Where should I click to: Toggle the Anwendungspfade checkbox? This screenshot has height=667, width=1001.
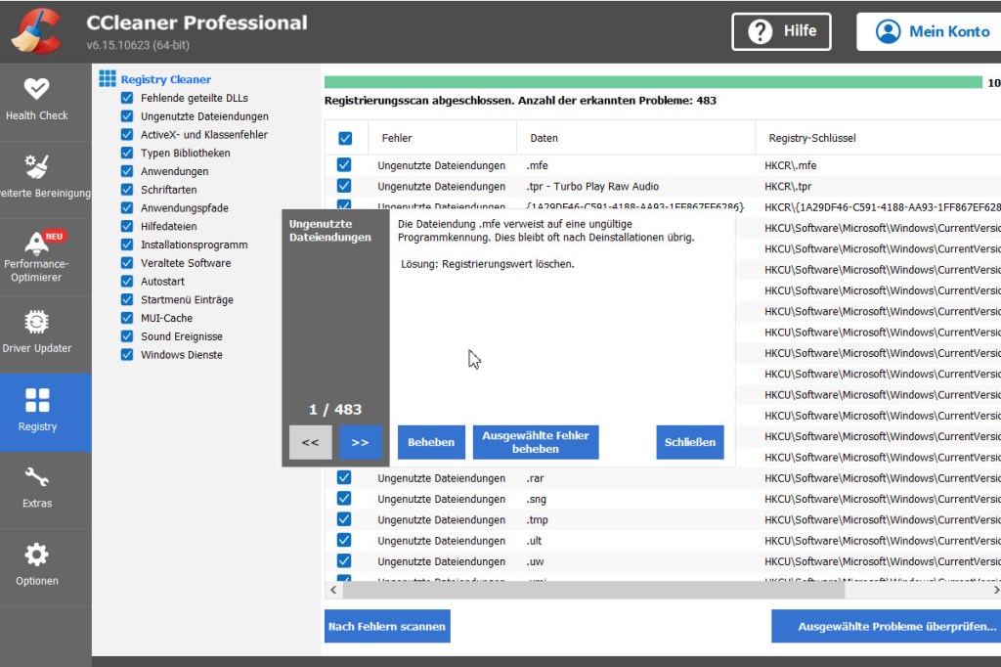point(127,207)
